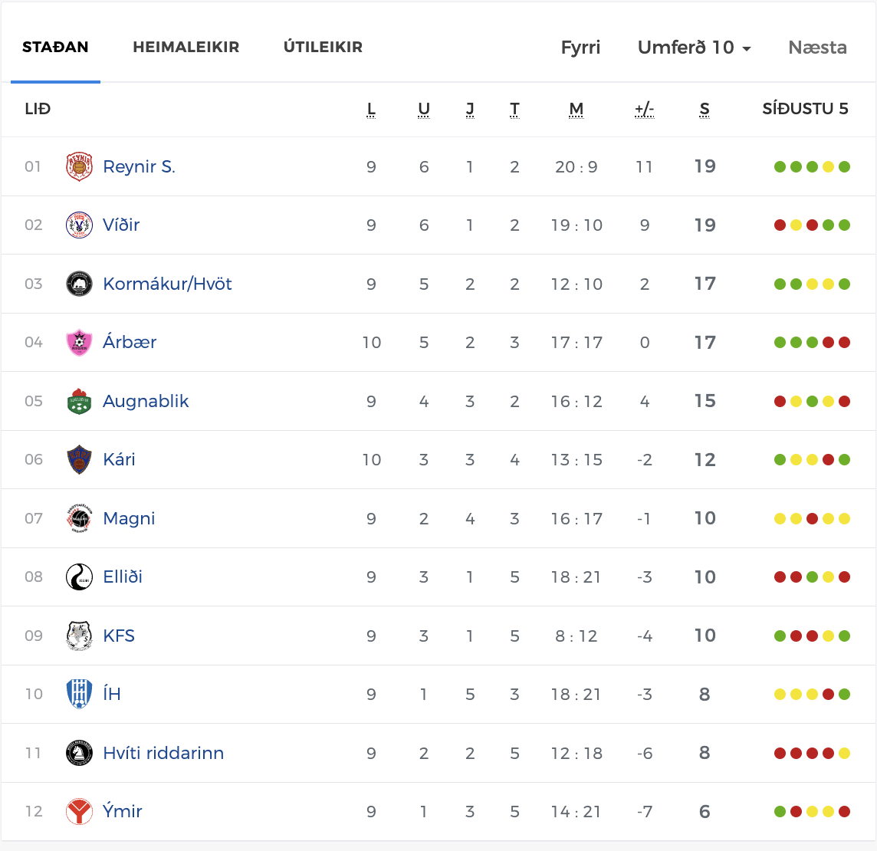This screenshot has height=851, width=877.
Task: Open the Magni team link
Action: [x=129, y=519]
